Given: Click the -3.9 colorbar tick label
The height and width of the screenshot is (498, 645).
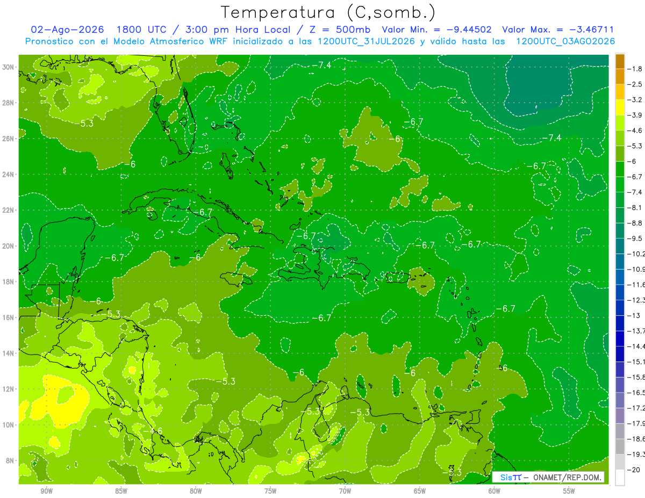Looking at the screenshot, I should pyautogui.click(x=635, y=115).
